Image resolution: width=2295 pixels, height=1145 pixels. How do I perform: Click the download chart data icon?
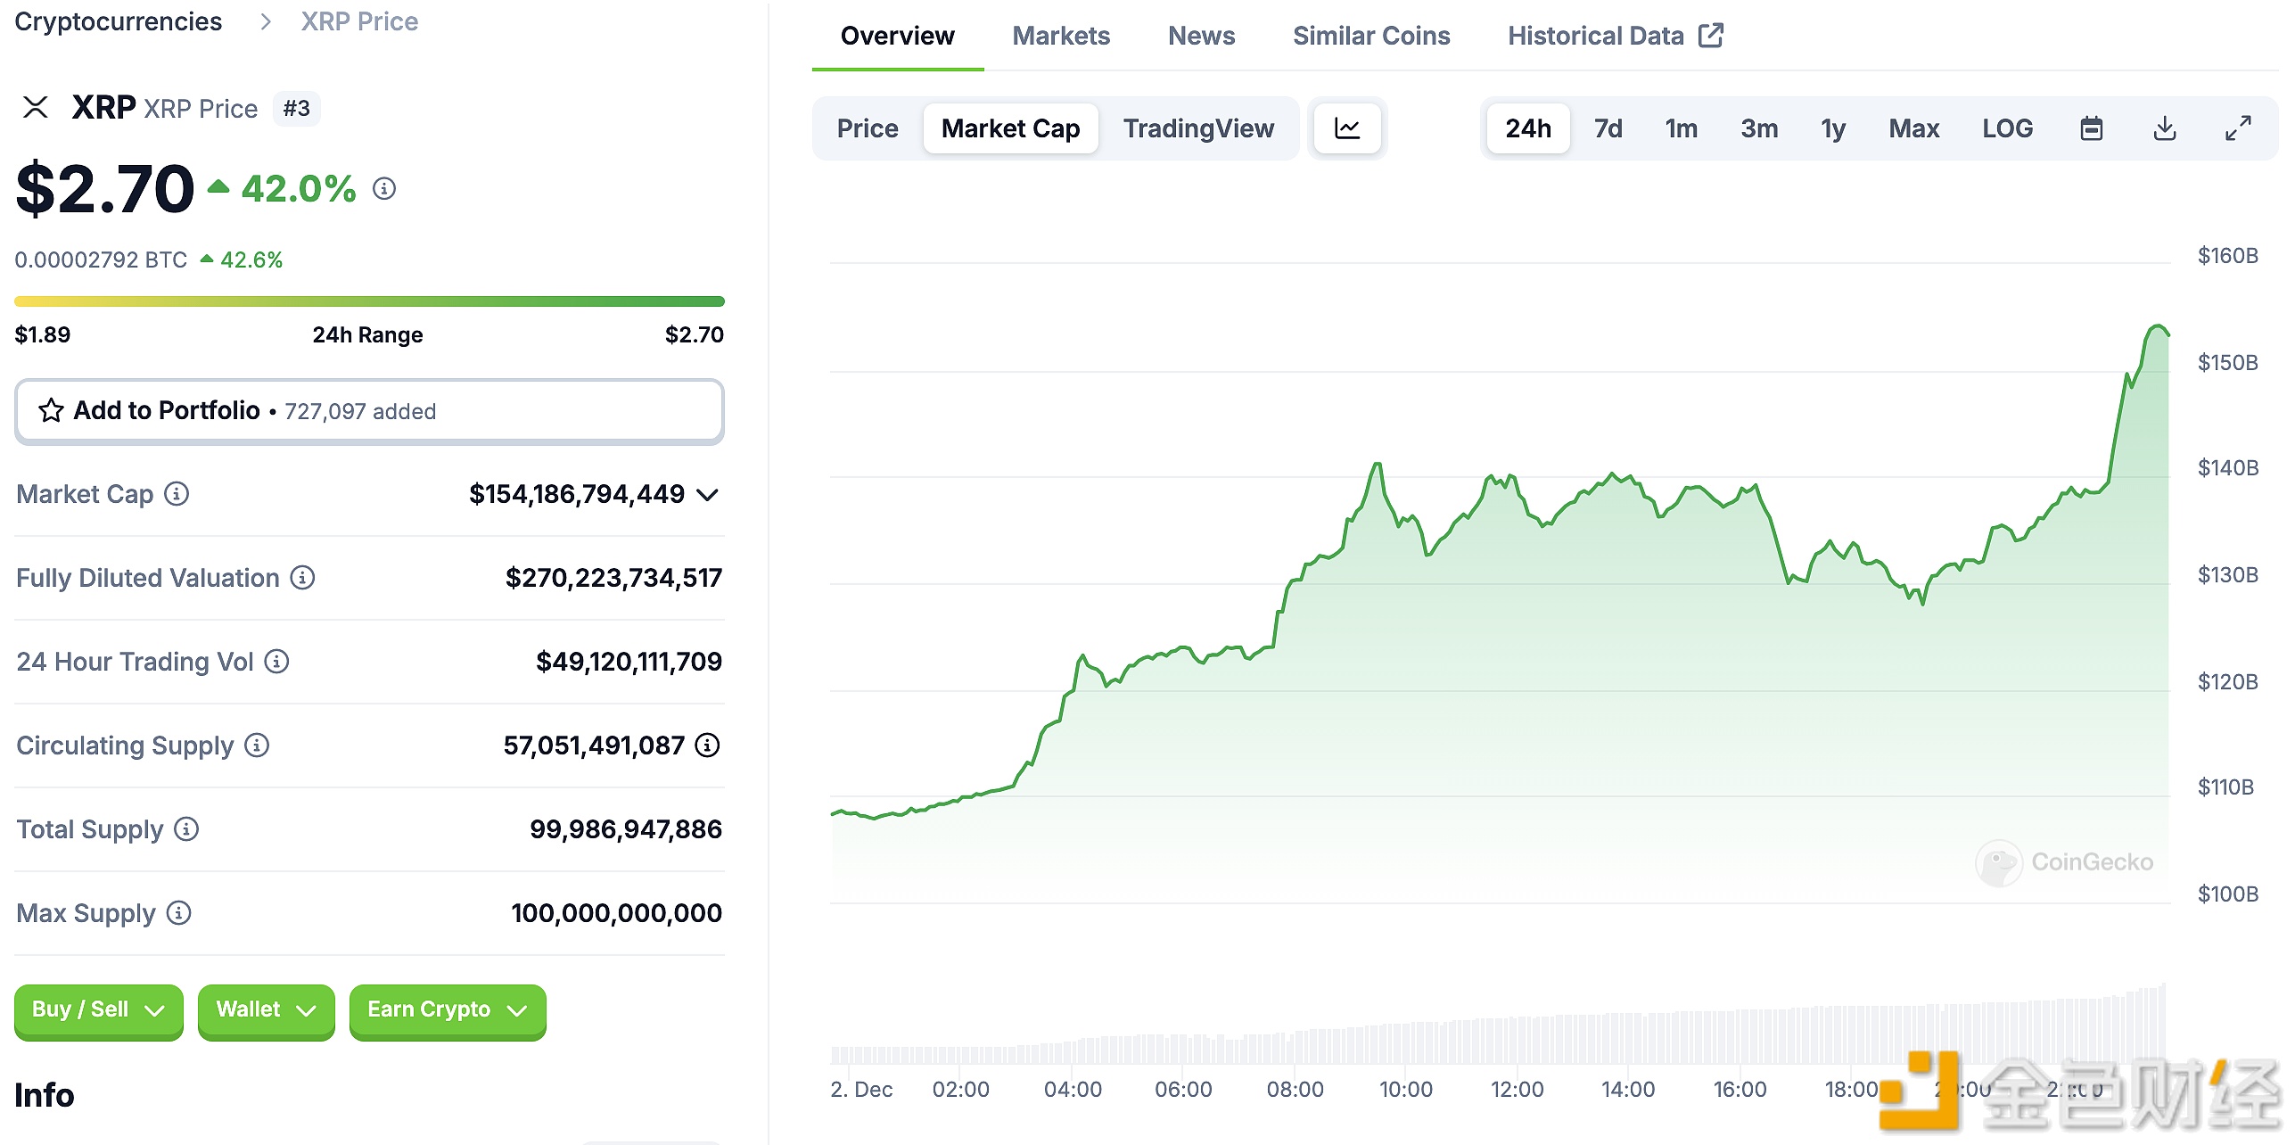[x=2165, y=128]
